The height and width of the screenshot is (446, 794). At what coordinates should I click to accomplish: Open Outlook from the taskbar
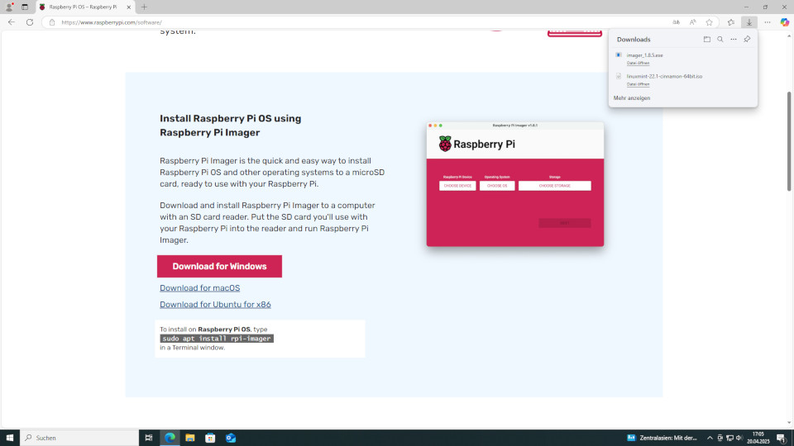pos(231,438)
